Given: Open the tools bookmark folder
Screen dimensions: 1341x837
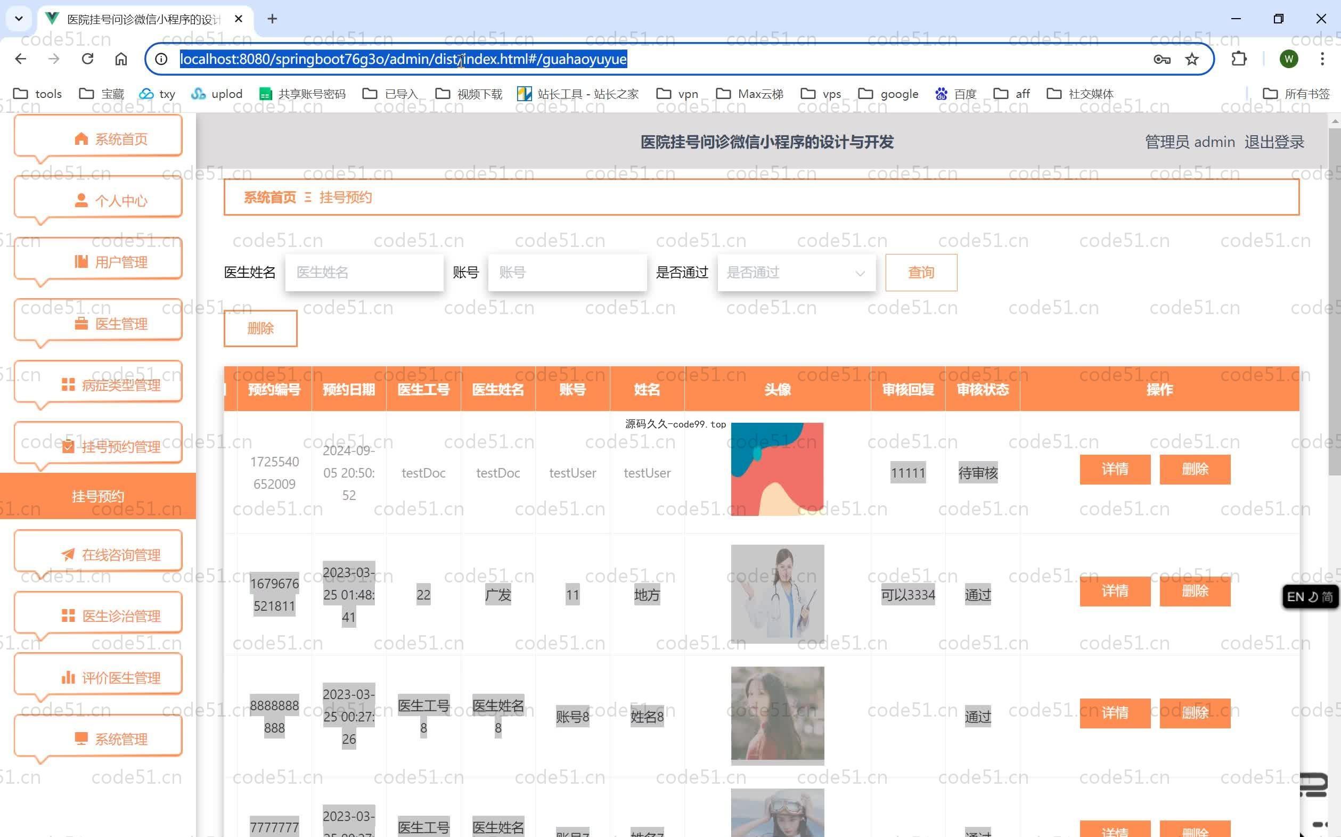Looking at the screenshot, I should 37,94.
